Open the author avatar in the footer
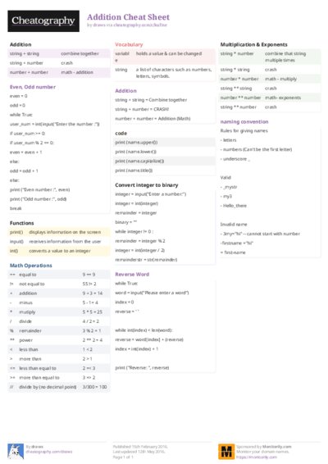 pyautogui.click(x=16, y=451)
